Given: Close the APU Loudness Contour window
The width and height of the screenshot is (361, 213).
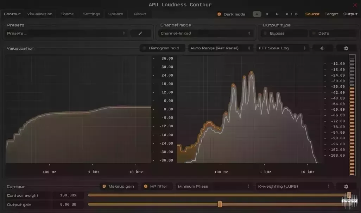Looking at the screenshot, I should [355, 5].
